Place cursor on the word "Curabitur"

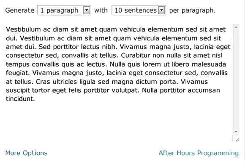136,55
